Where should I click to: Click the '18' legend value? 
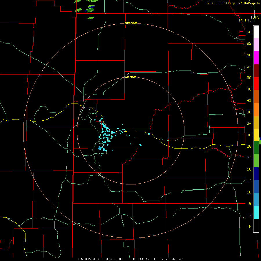coord(249,169)
